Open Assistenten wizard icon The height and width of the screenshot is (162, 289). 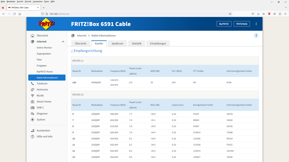32,131
